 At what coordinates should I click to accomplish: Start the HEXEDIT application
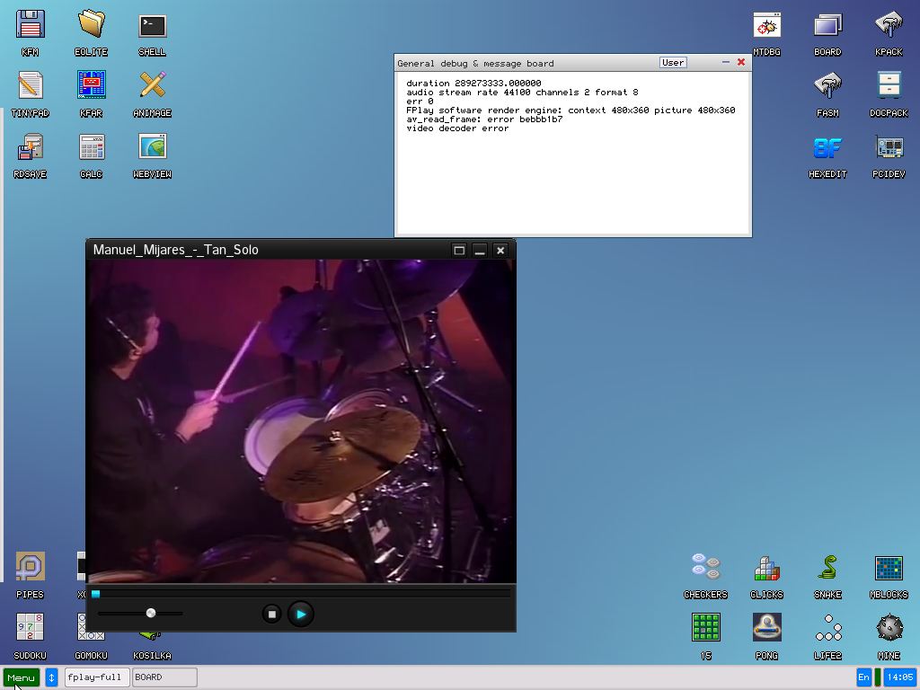(x=827, y=147)
